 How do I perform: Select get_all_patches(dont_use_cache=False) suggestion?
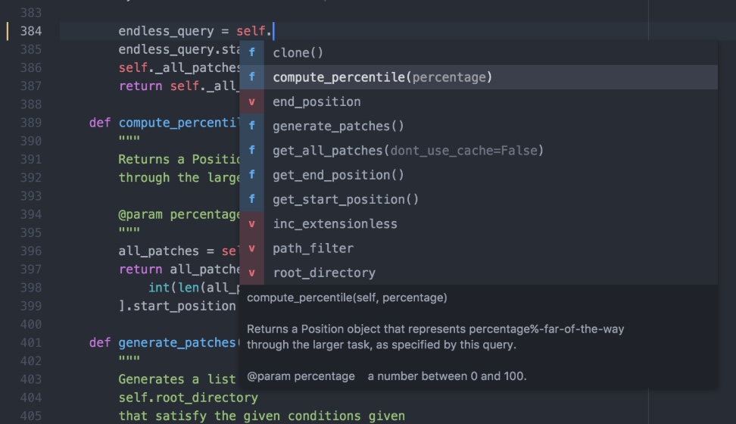pos(407,151)
